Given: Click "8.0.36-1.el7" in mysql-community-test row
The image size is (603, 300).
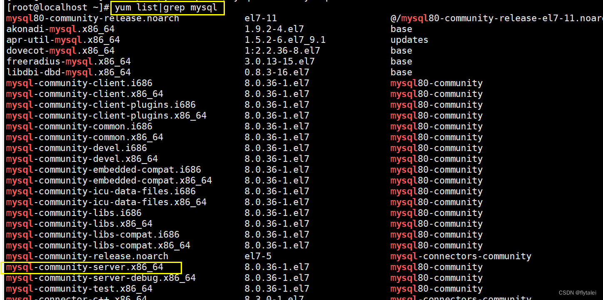Looking at the screenshot, I should (x=277, y=289).
